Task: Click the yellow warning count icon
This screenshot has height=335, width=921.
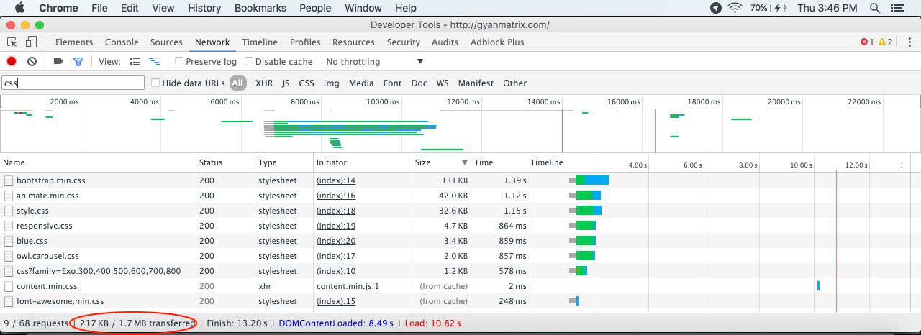Action: pyautogui.click(x=882, y=42)
